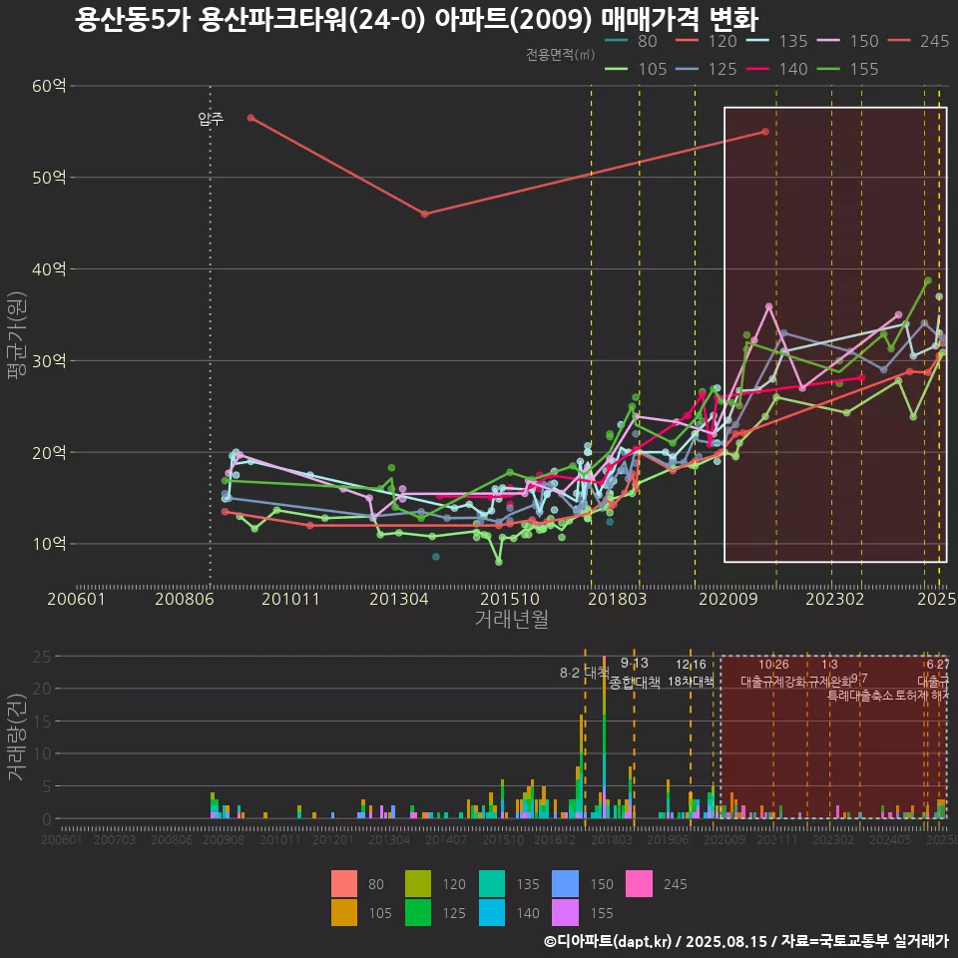Image resolution: width=958 pixels, height=958 pixels.
Task: Click the 입주 move-in marker label
Action: 211,119
